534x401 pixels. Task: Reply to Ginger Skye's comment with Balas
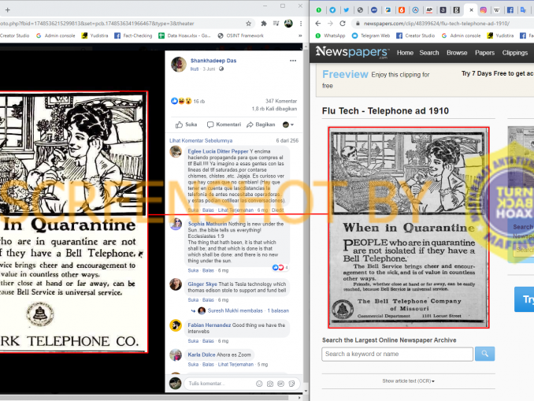pos(208,300)
